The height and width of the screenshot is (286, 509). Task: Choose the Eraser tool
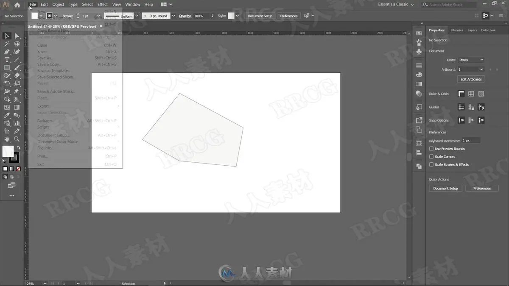[x=17, y=76]
